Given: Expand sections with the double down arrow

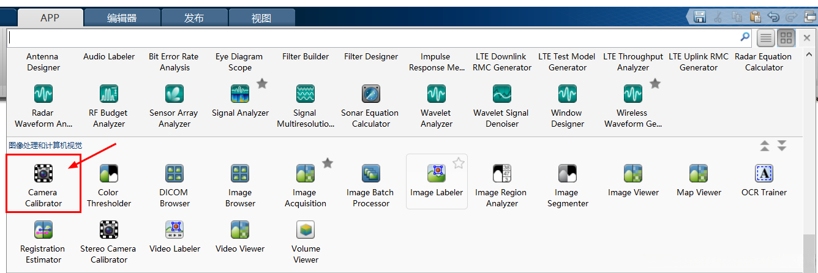Looking at the screenshot, I should pos(782,146).
